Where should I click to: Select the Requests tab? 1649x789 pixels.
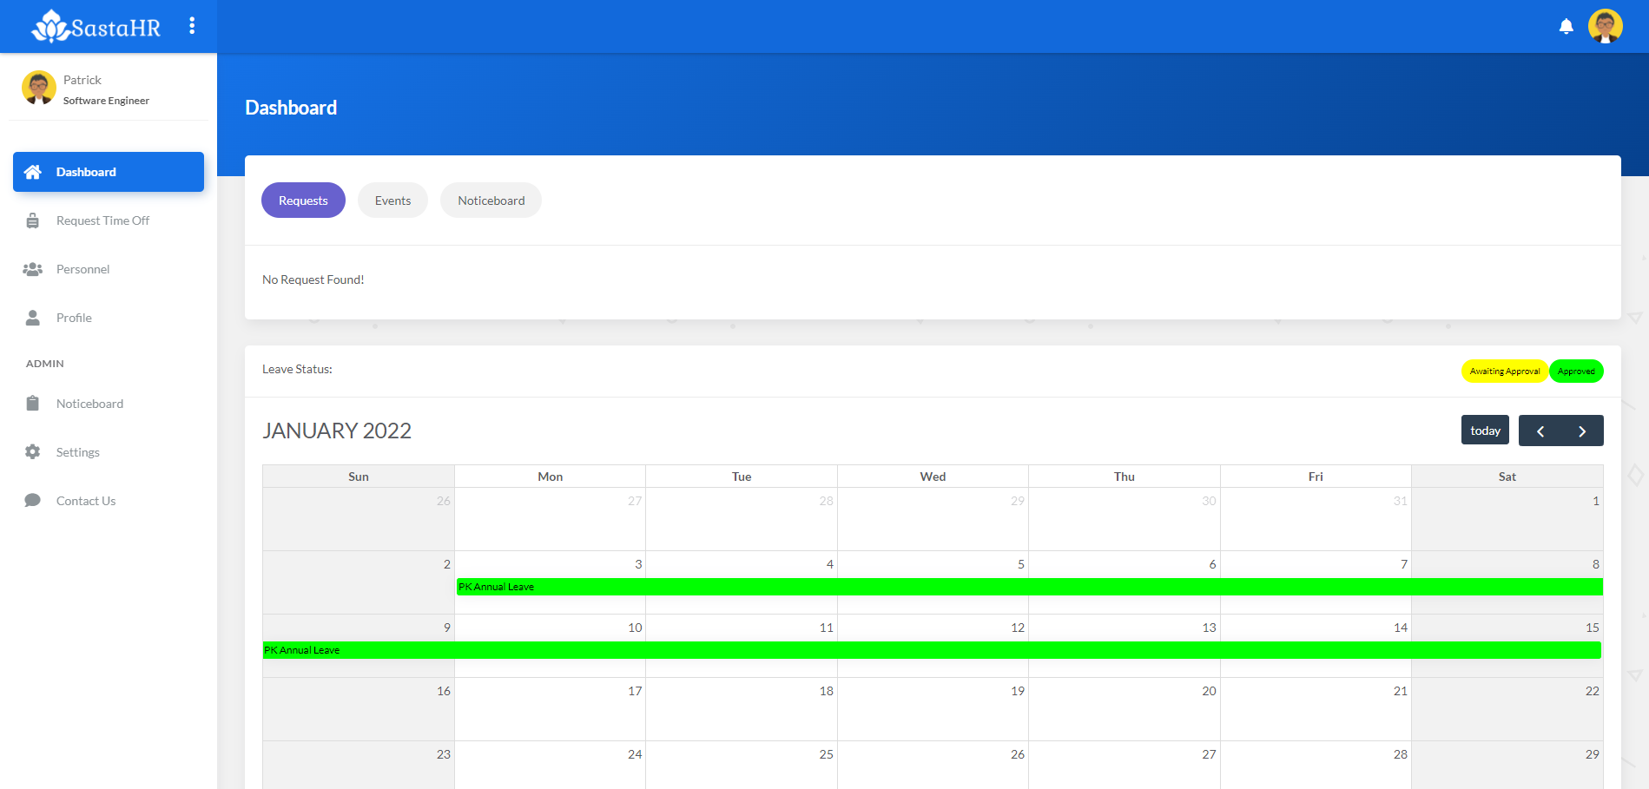303,201
